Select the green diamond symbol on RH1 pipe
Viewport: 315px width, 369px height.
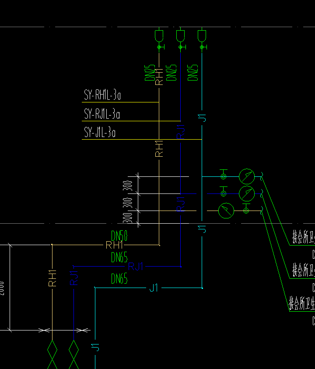(x=52, y=350)
